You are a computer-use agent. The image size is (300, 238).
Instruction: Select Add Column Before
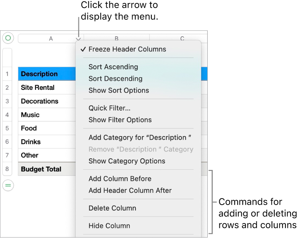[x=119, y=179]
